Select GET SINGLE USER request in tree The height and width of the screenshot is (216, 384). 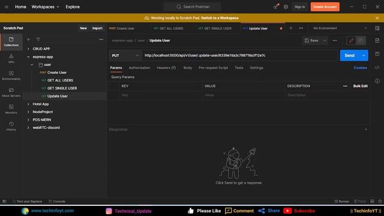click(x=62, y=88)
